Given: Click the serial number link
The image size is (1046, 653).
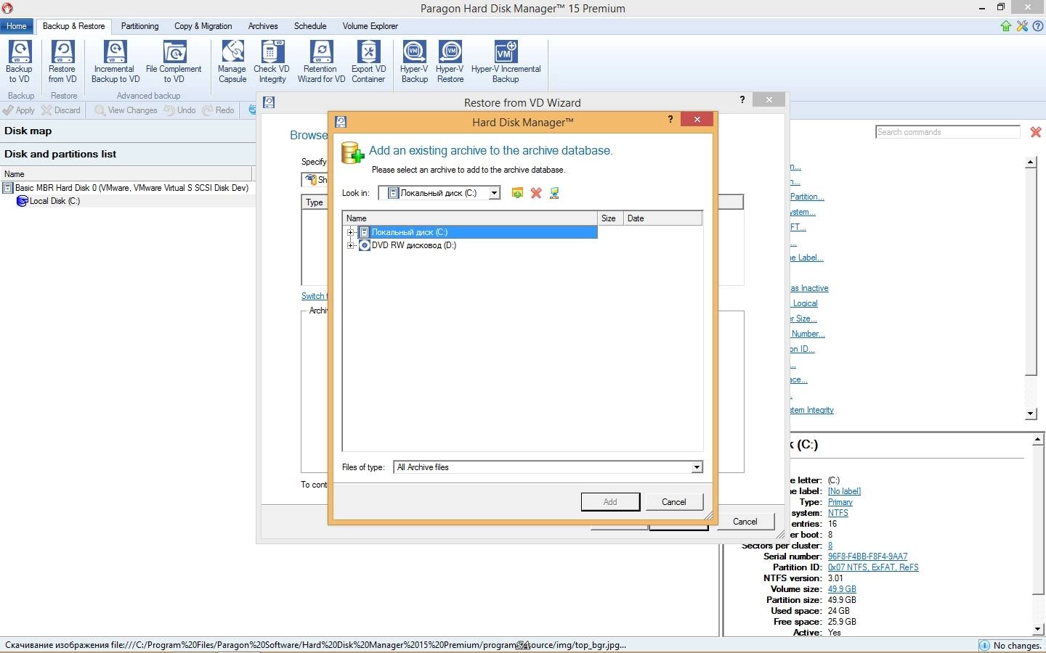Looking at the screenshot, I should tap(867, 557).
